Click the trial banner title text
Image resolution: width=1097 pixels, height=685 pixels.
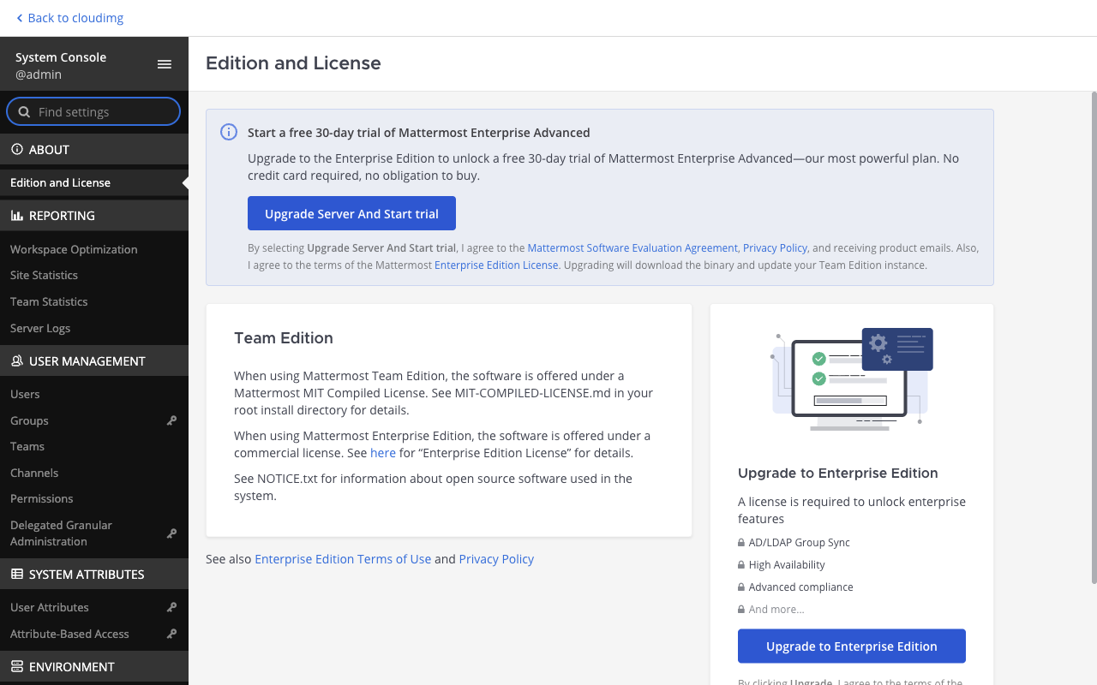419,133
